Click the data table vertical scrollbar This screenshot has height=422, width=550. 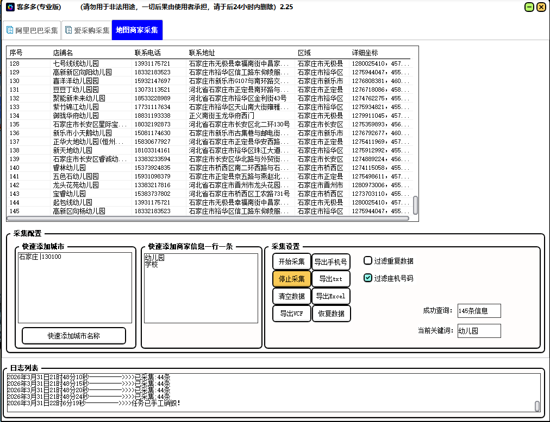click(x=416, y=204)
